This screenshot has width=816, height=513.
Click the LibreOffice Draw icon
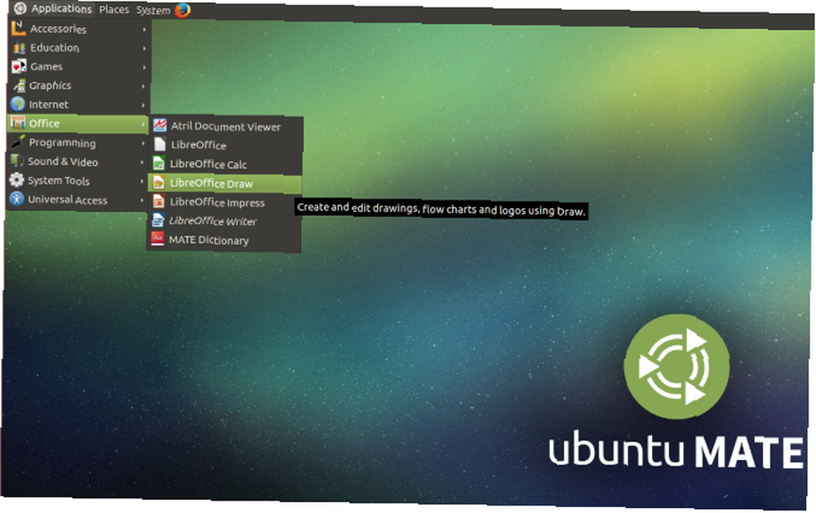click(x=158, y=182)
